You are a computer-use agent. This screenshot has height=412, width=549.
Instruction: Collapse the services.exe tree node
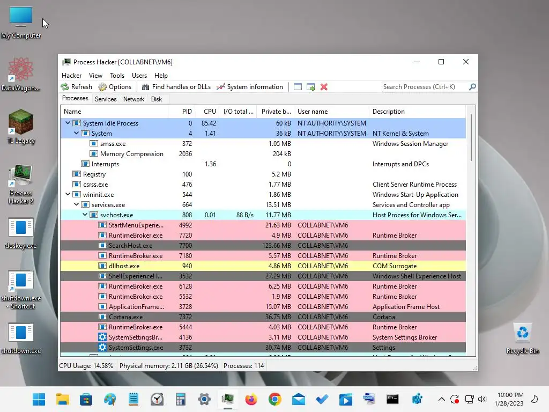(x=76, y=204)
